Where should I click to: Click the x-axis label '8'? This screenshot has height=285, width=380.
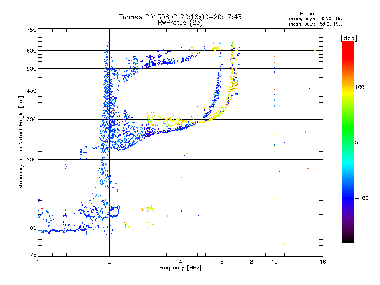point(252,262)
